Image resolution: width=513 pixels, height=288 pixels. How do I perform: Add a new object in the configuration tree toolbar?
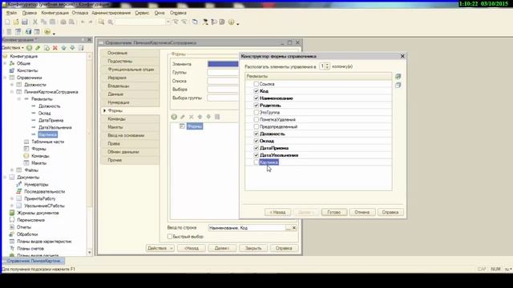[30, 48]
